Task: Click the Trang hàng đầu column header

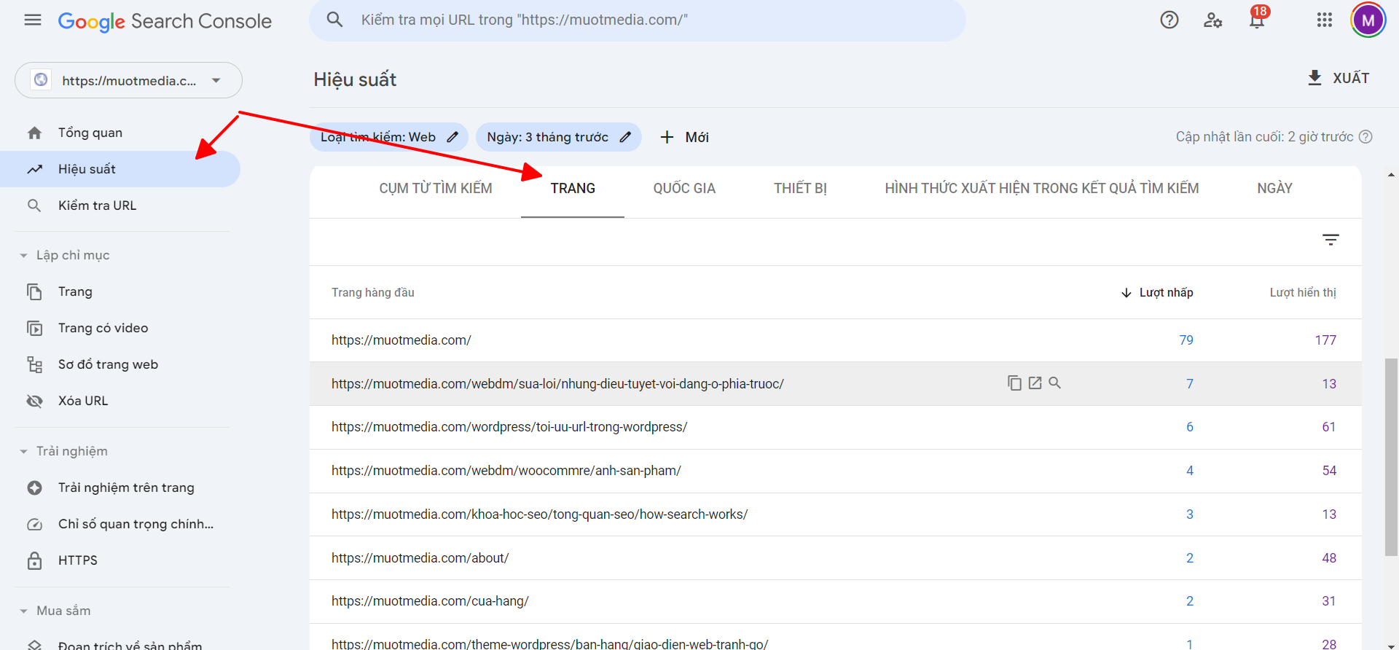Action: [x=373, y=292]
